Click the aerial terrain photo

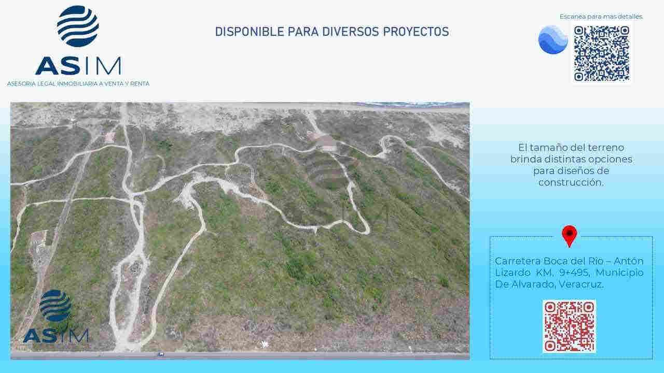click(x=240, y=231)
